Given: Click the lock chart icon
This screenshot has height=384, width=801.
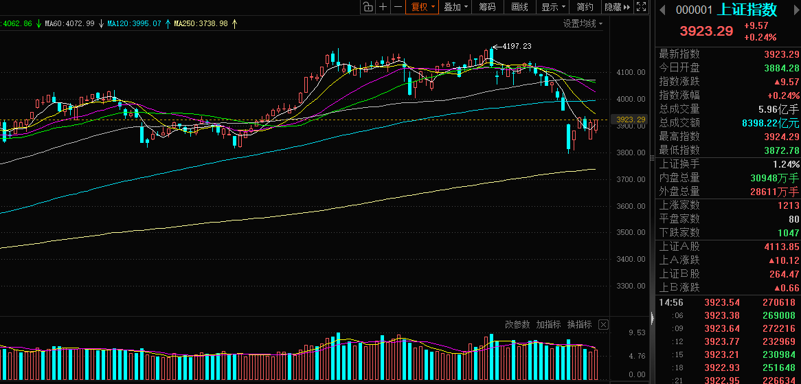Looking at the screenshot, I should click(x=368, y=7).
